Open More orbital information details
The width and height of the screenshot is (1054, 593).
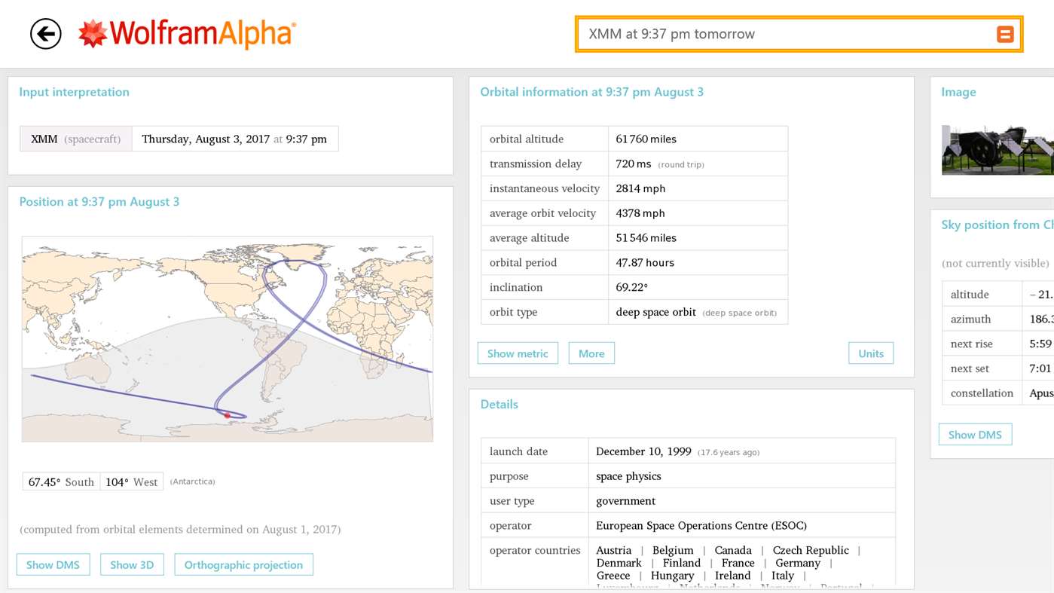pos(591,353)
